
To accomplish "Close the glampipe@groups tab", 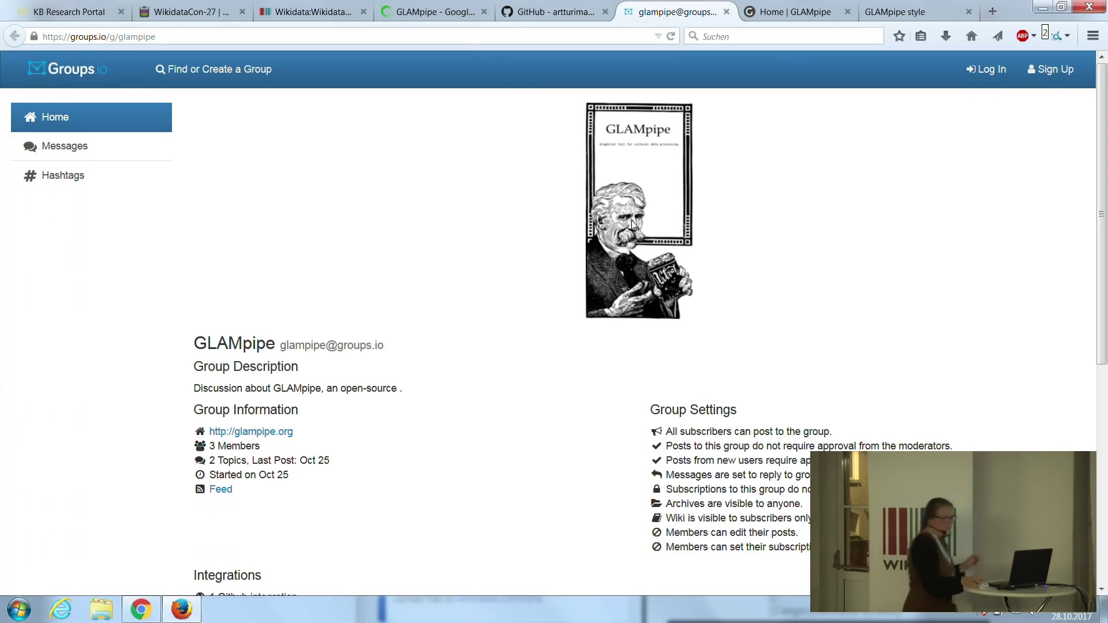I will [x=727, y=12].
